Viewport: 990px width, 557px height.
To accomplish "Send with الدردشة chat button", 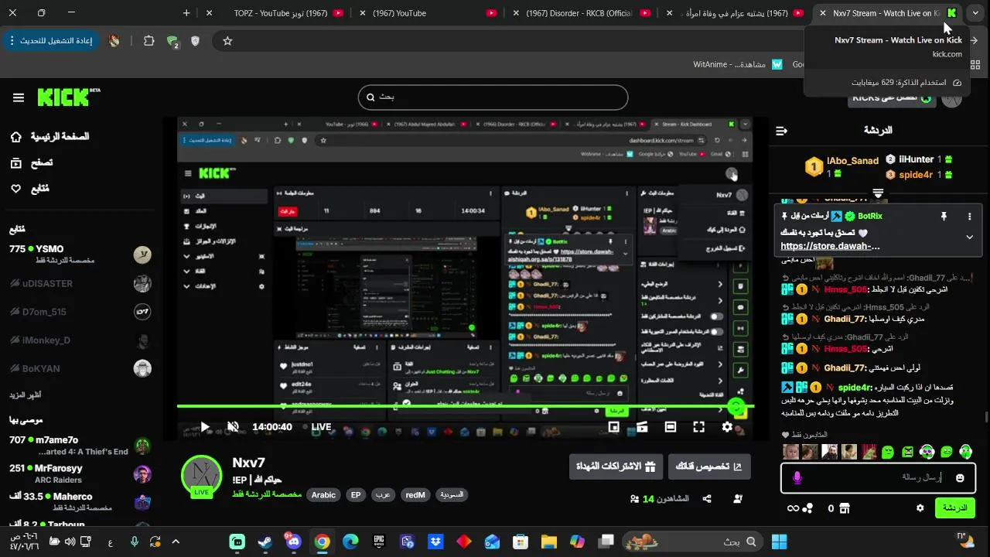I will point(955,508).
